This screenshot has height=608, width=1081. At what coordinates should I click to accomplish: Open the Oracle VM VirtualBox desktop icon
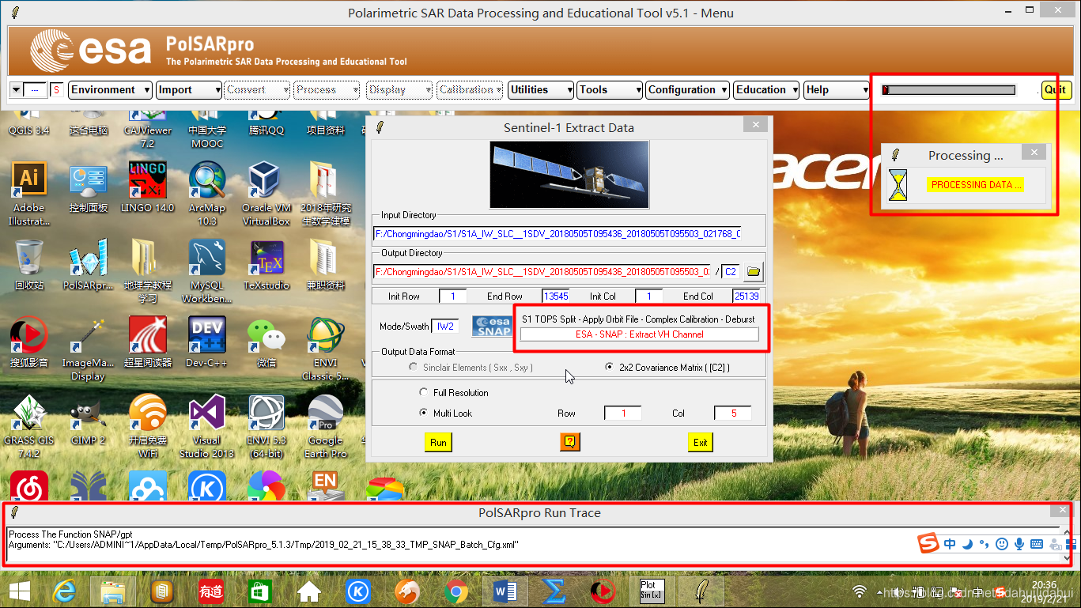(x=266, y=194)
